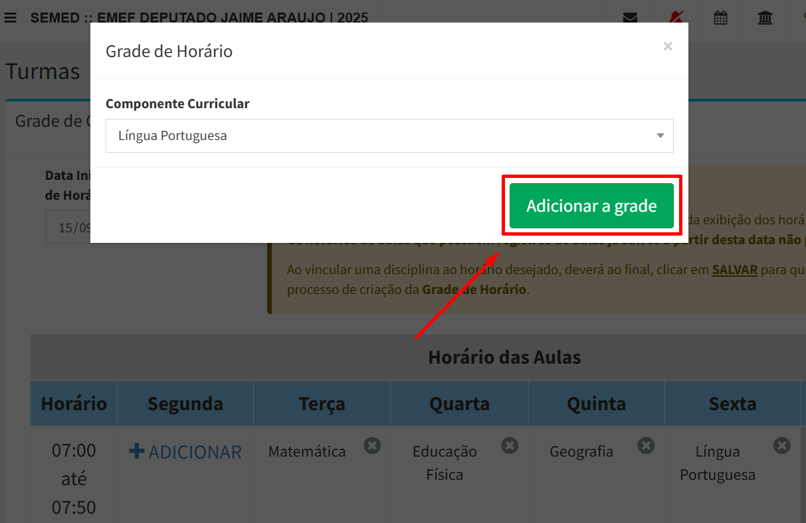Remove Língua Portuguesa from Sexta slot
This screenshot has height=523, width=806.
pos(782,445)
